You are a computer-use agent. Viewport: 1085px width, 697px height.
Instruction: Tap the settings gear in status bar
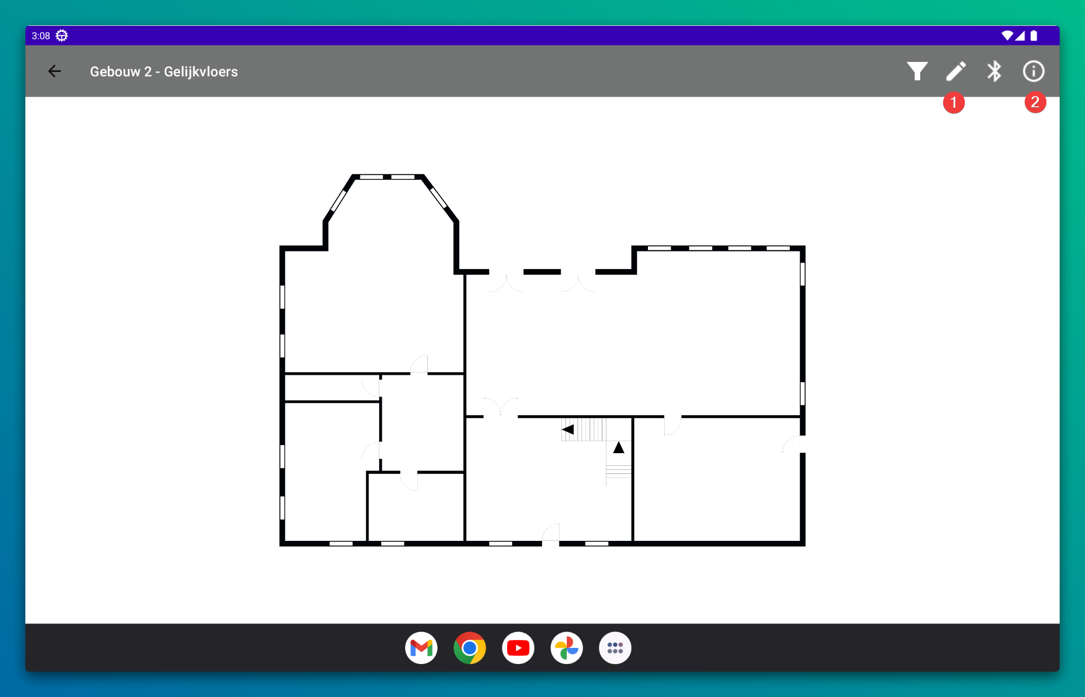tap(62, 35)
